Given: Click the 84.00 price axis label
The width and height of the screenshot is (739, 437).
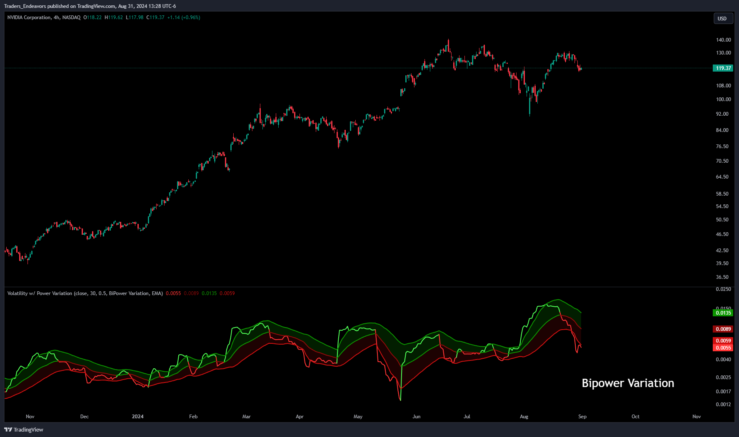Looking at the screenshot, I should pos(722,130).
